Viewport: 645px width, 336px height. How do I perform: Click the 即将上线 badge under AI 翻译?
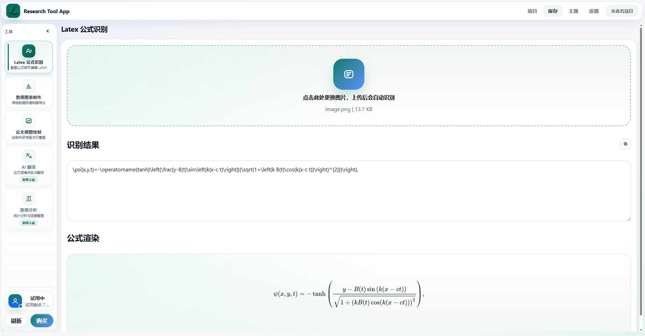(x=29, y=180)
